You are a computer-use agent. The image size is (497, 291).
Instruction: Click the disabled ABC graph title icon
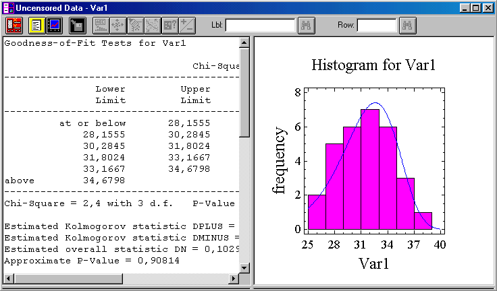tap(101, 26)
